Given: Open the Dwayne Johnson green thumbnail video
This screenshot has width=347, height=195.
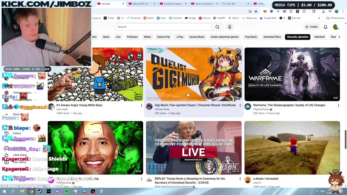Looking at the screenshot, I should coord(95,148).
